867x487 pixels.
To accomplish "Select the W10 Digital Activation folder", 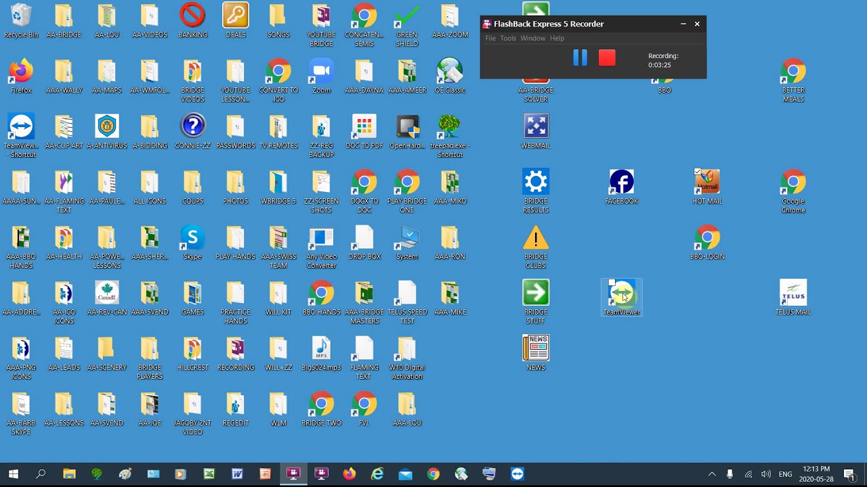I will point(407,358).
